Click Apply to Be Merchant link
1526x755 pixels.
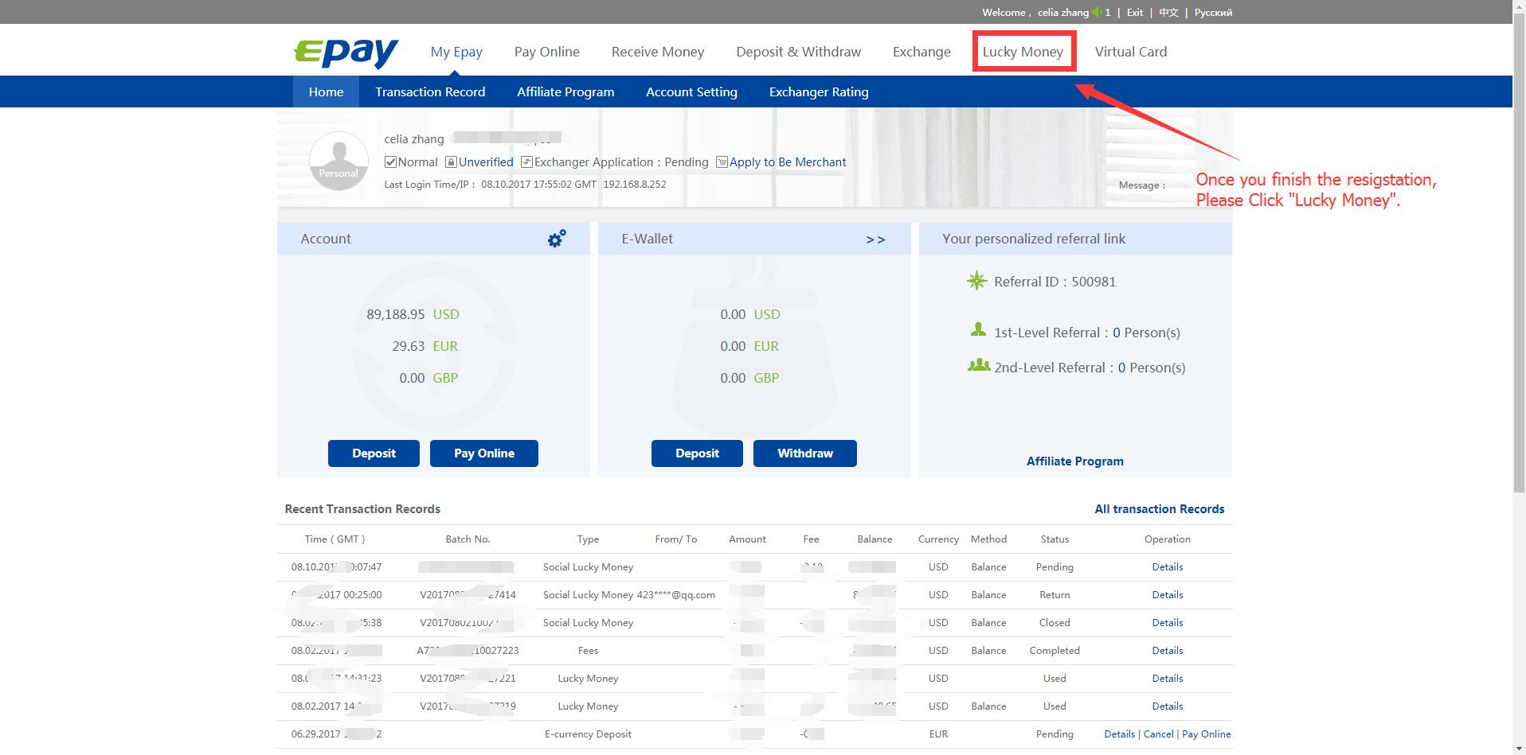point(788,162)
